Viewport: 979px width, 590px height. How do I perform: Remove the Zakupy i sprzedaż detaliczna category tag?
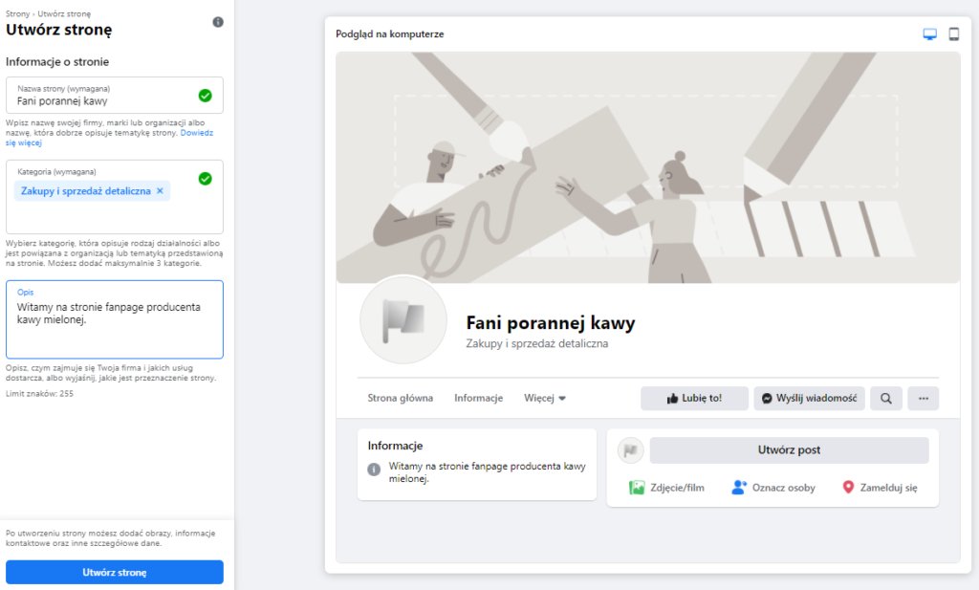159,190
